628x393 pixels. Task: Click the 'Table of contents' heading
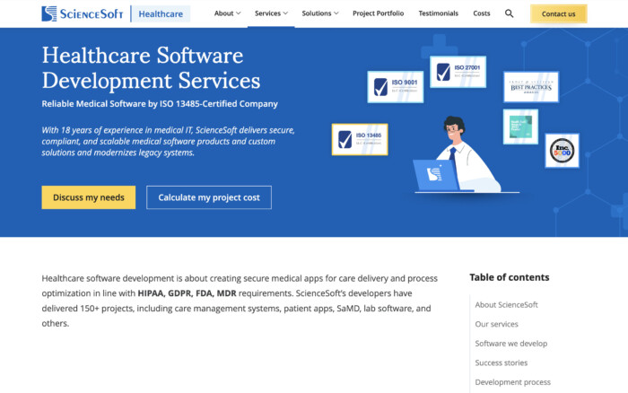tap(509, 277)
